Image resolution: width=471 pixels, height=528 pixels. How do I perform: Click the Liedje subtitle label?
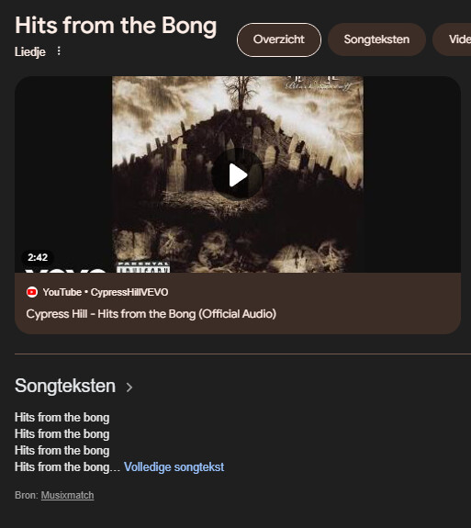[x=30, y=51]
